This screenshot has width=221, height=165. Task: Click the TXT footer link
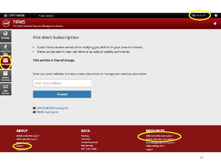pos(89,149)
